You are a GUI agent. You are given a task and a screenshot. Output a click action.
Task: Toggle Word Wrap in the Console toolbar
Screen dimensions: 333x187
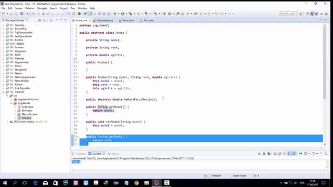point(285,154)
